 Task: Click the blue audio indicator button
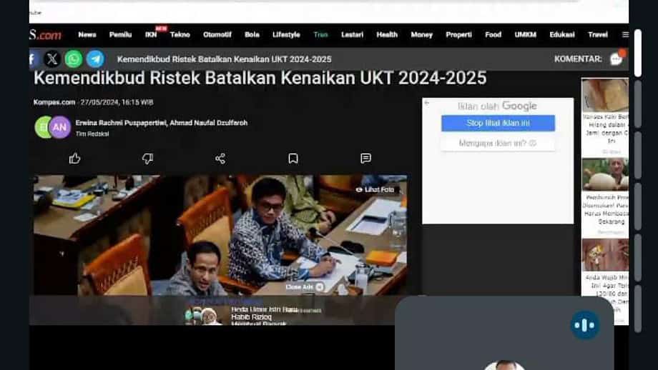coord(585,325)
